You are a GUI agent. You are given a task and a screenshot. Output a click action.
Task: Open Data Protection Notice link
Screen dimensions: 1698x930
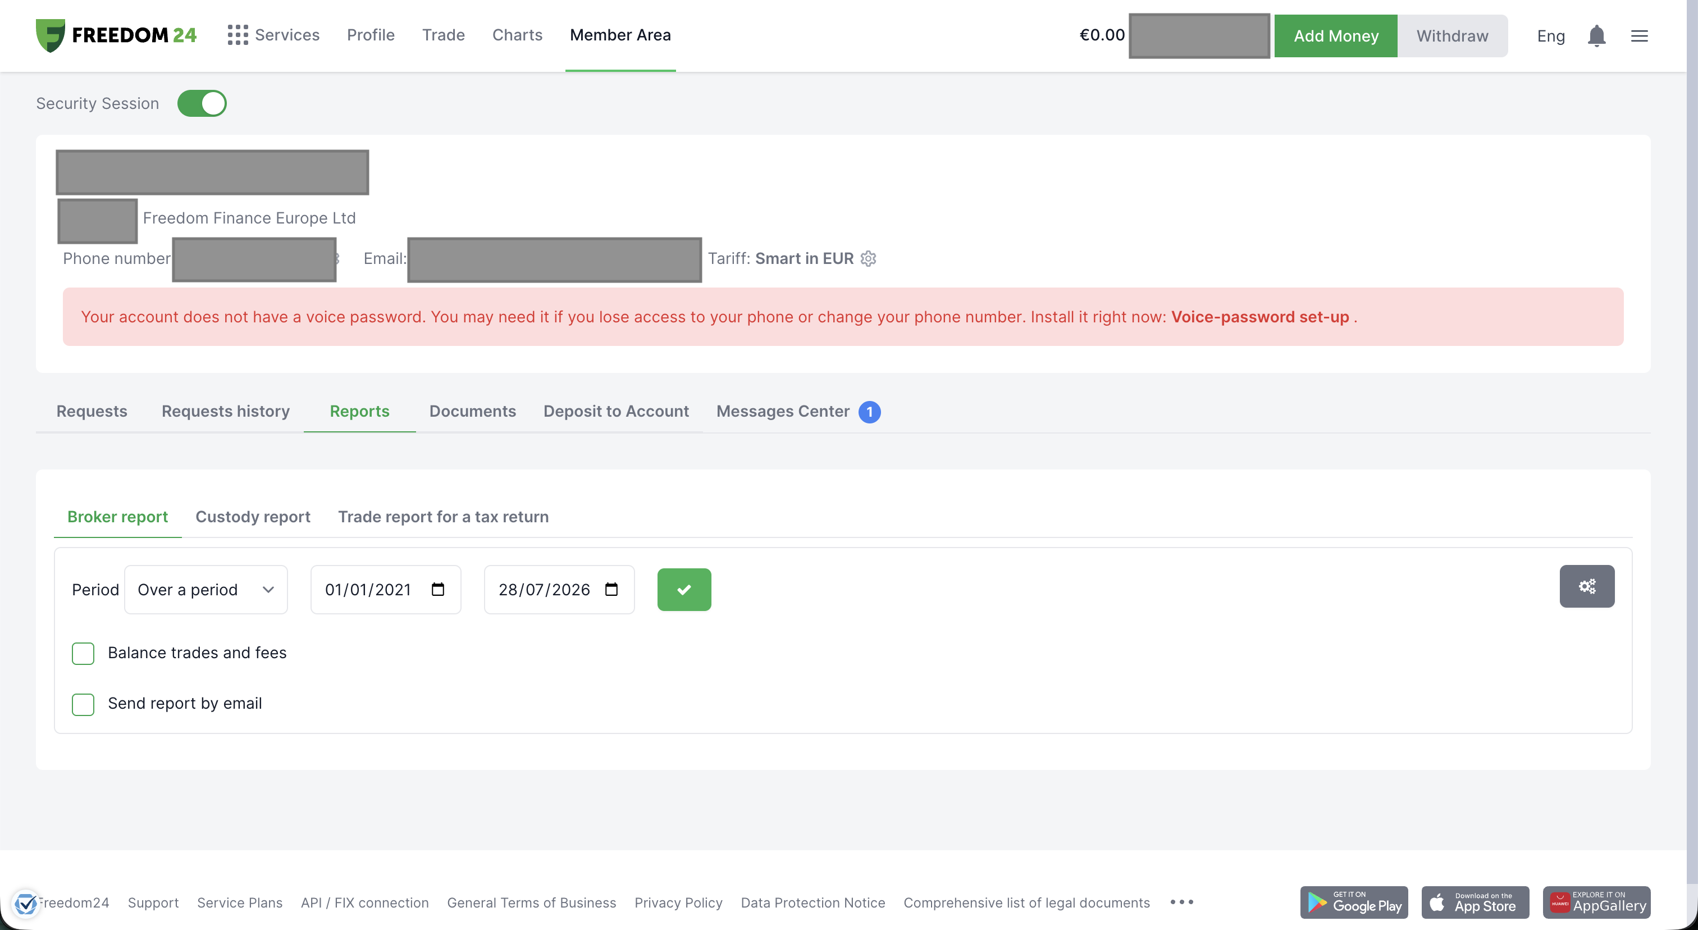pyautogui.click(x=813, y=902)
